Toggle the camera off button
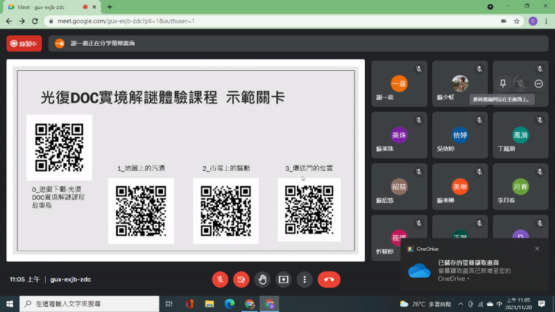This screenshot has width=555, height=312. [241, 279]
